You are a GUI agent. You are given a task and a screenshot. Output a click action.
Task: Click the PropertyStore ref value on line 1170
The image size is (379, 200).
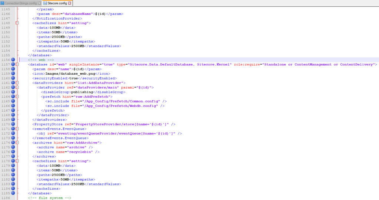[x=121, y=124]
